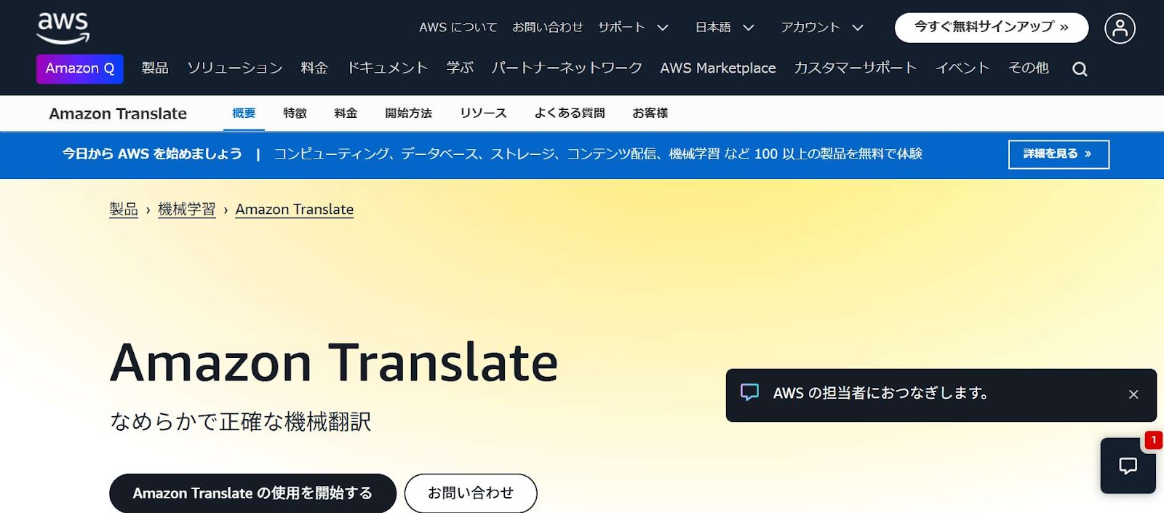Select the 開始方法 tab
1164x513 pixels.
(x=409, y=114)
